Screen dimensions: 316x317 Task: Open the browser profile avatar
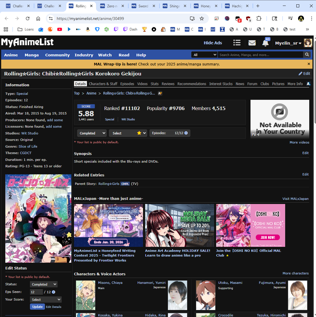[301, 18]
